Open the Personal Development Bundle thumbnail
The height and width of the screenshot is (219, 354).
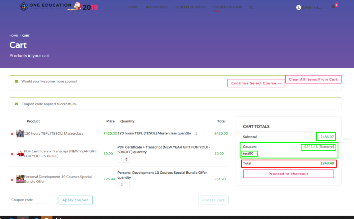(x=20, y=179)
